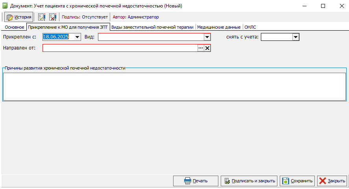Click Подписать и закрыть button
Image resolution: width=349 pixels, height=189 pixels.
coord(249,181)
